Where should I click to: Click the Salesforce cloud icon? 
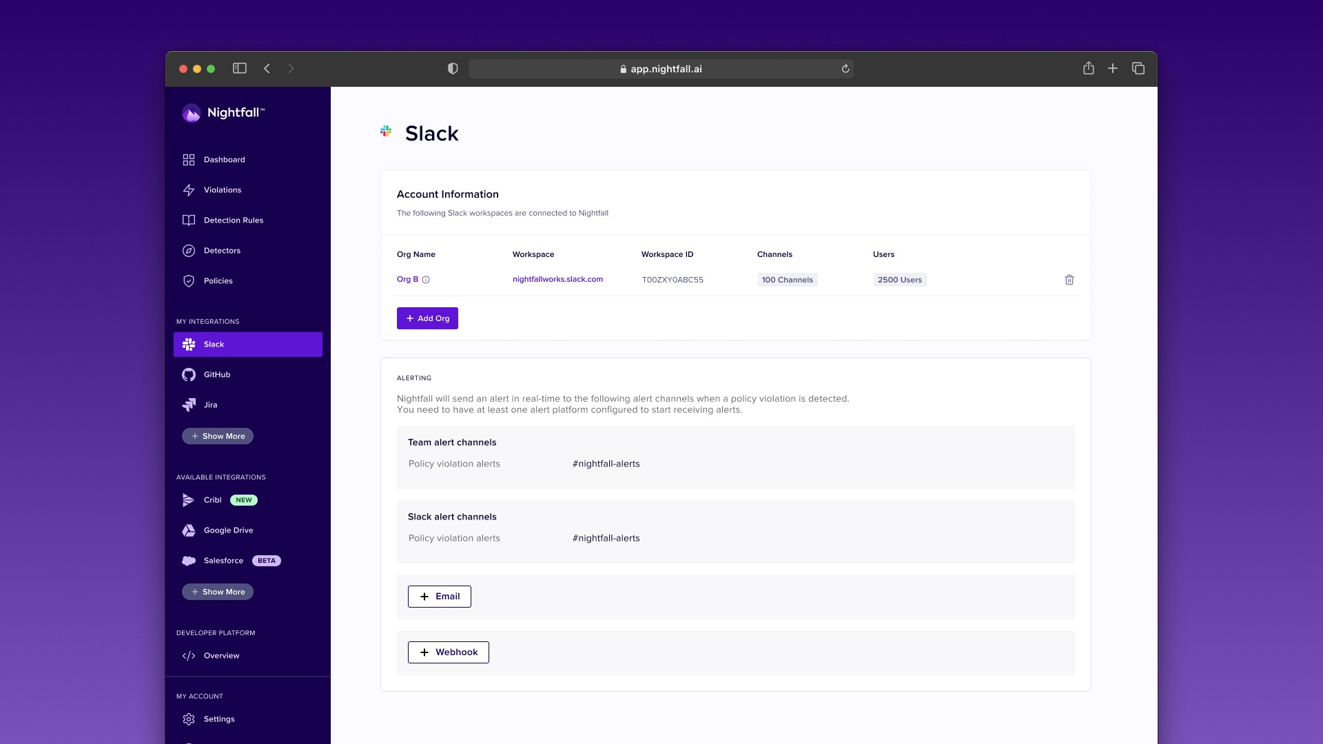(x=189, y=561)
